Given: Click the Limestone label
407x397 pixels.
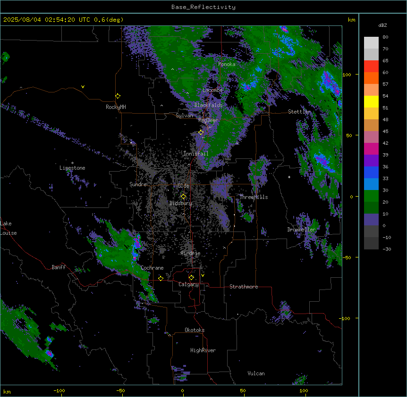Looking at the screenshot, I should 72,168.
